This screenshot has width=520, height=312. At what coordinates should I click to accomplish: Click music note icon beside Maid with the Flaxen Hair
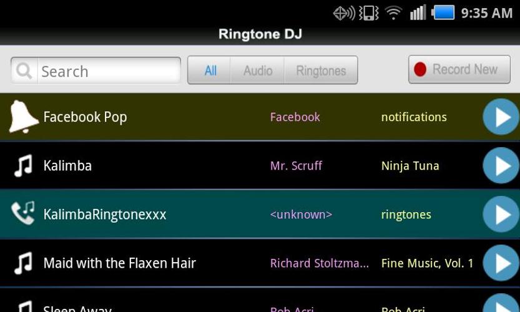pyautogui.click(x=23, y=263)
